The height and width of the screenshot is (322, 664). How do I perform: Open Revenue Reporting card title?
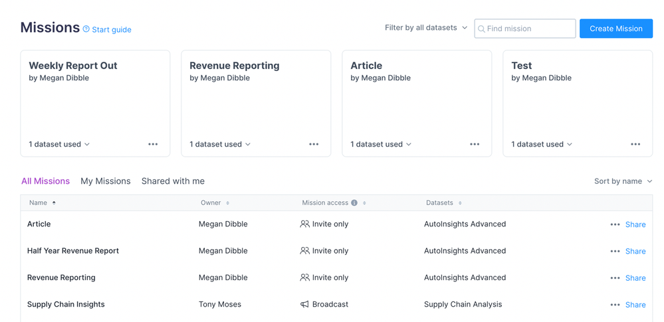pos(234,66)
